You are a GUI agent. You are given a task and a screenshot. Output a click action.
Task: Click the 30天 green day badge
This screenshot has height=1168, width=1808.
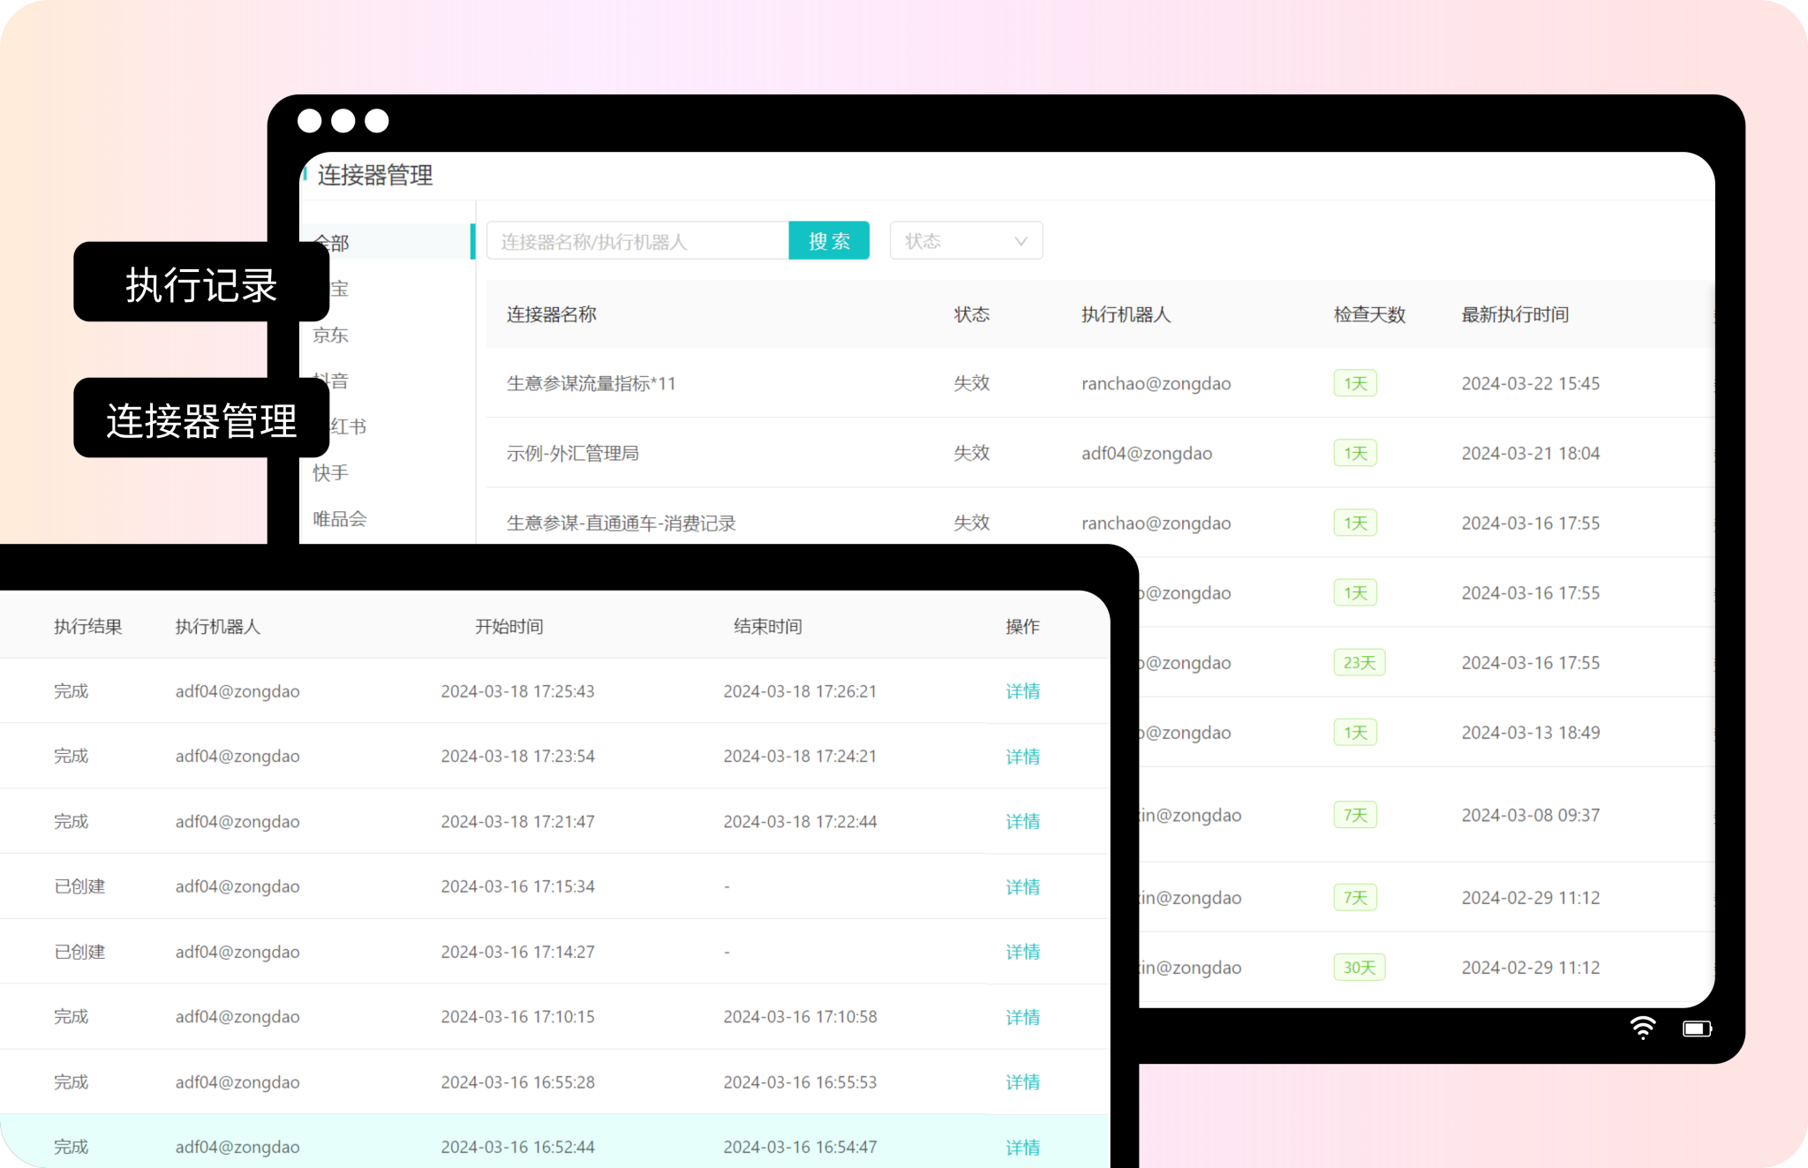[1359, 968]
